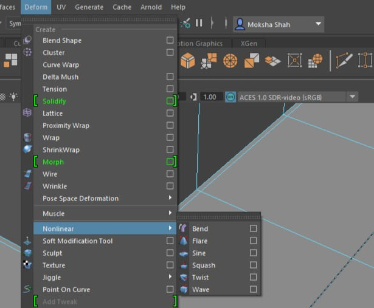This screenshot has width=374, height=308.
Task: Click the Sine deformer icon
Action: (183, 254)
